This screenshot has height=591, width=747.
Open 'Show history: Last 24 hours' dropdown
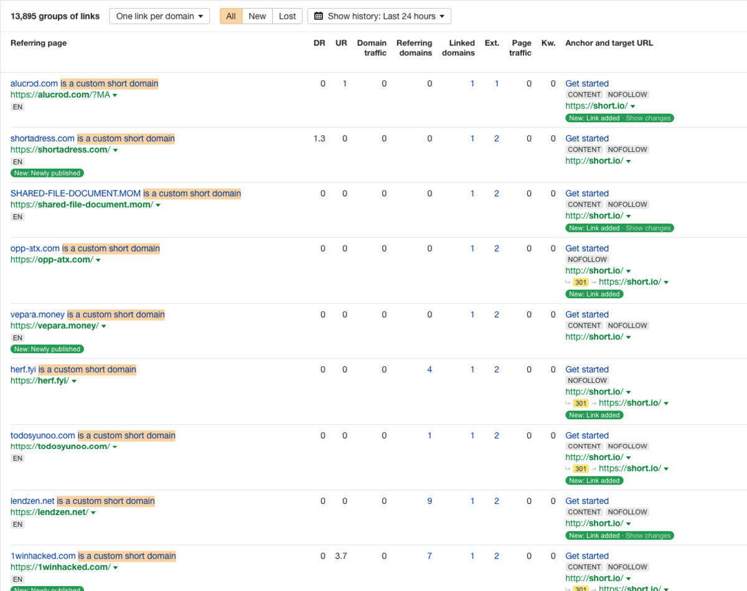(x=379, y=16)
